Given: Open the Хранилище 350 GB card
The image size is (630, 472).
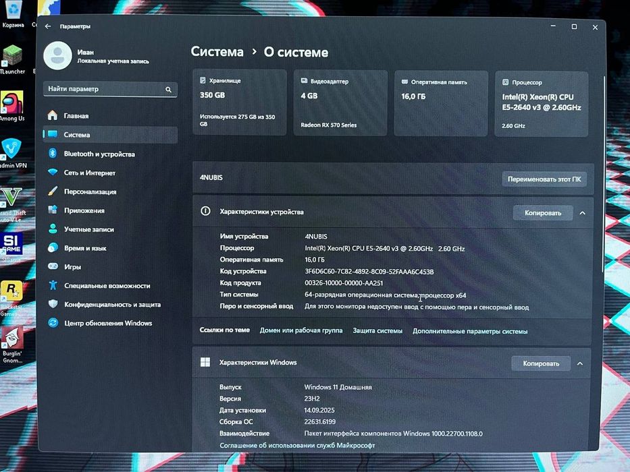Looking at the screenshot, I should pos(240,102).
